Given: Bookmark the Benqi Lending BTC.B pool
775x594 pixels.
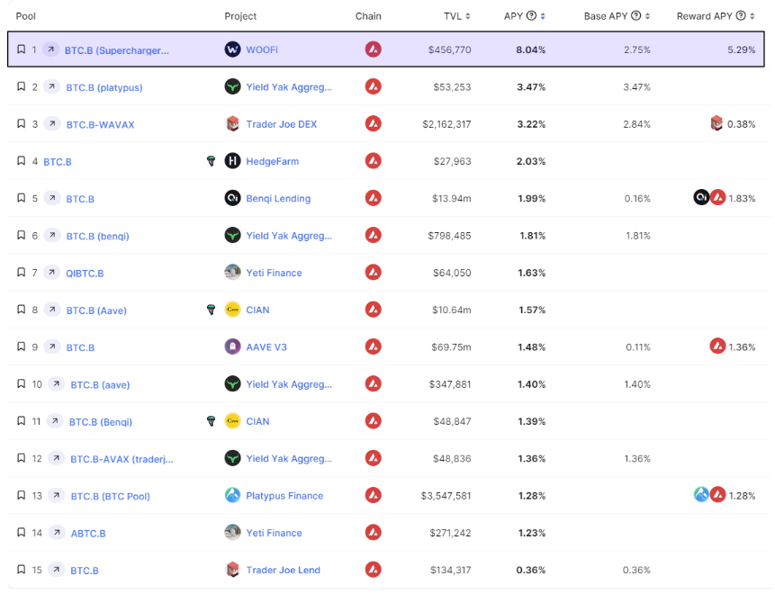Looking at the screenshot, I should click(x=22, y=198).
